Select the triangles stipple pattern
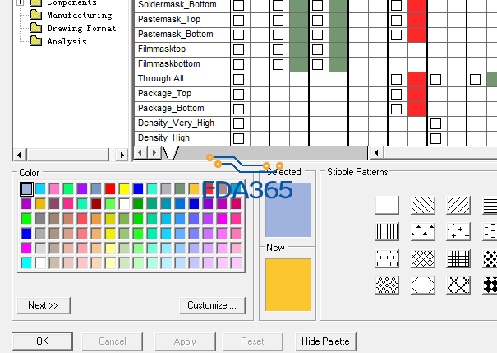The image size is (497, 353). 423,232
